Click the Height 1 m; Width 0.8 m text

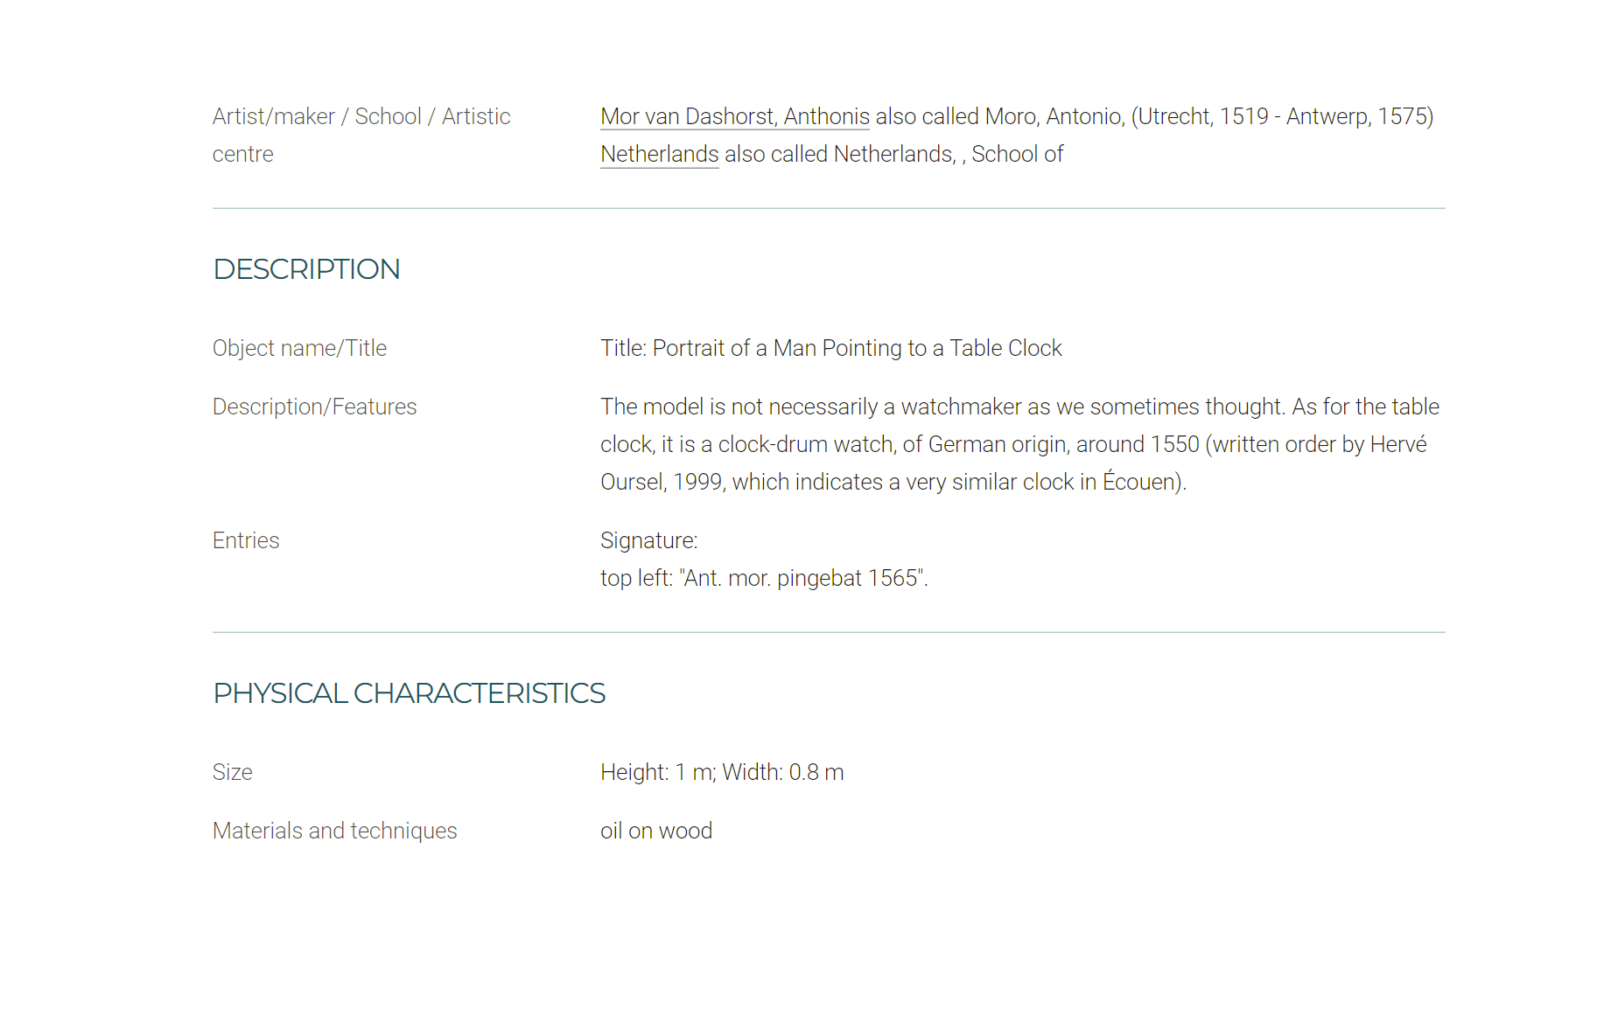(x=722, y=772)
